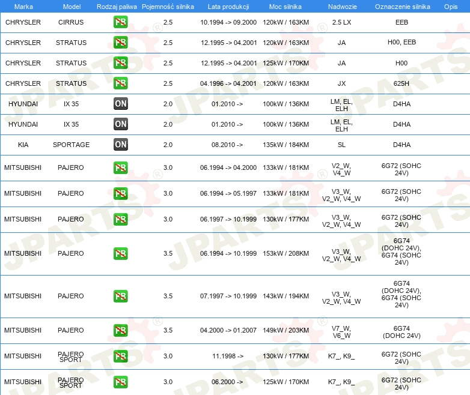Click the SL body cell

tap(342, 145)
